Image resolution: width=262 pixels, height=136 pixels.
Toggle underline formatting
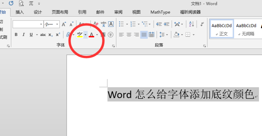(x=31, y=35)
